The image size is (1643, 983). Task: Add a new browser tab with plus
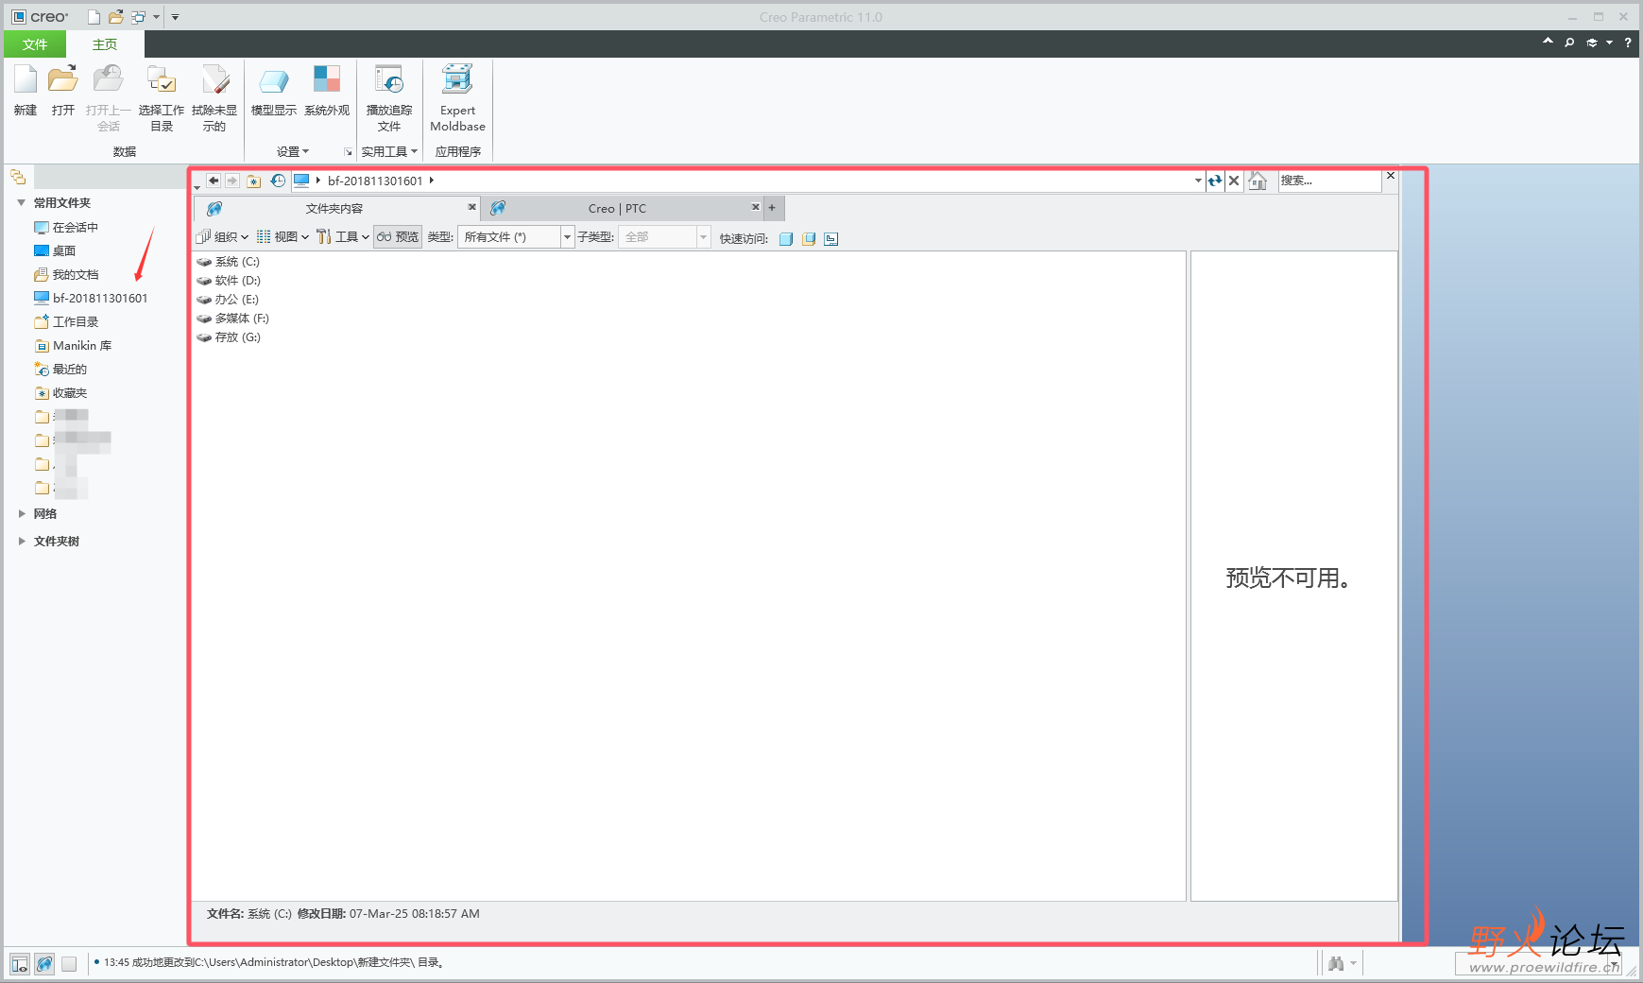pyautogui.click(x=772, y=208)
